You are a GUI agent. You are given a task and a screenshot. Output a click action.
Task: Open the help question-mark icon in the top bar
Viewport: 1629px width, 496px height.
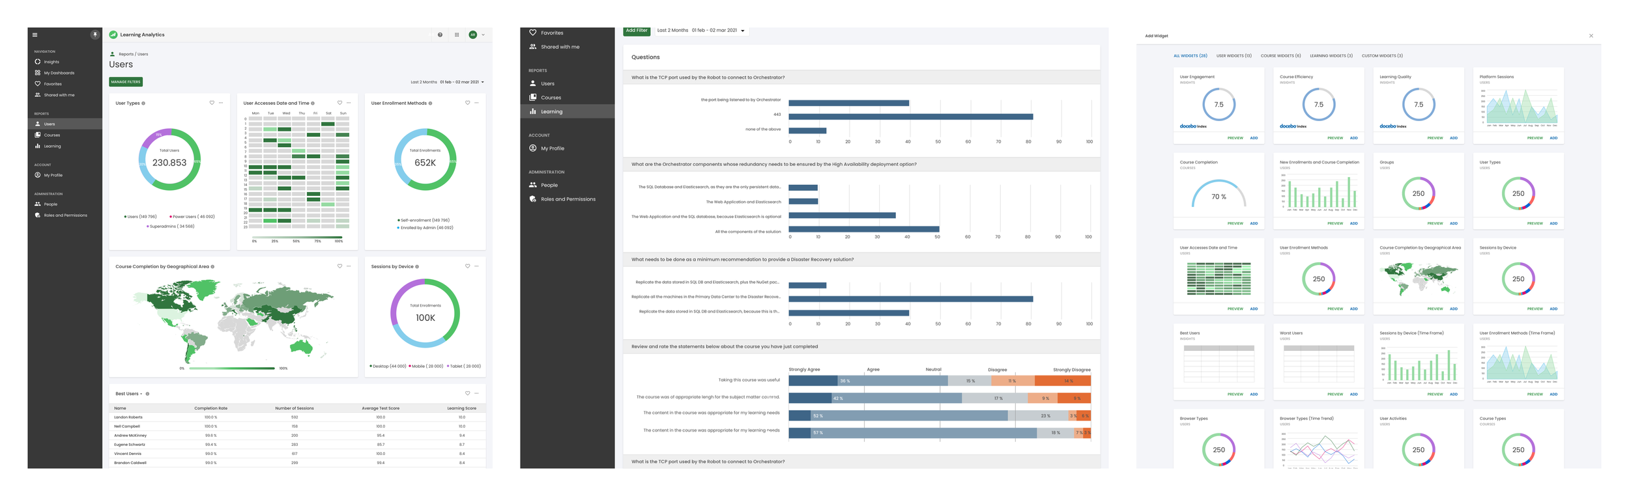tap(440, 35)
